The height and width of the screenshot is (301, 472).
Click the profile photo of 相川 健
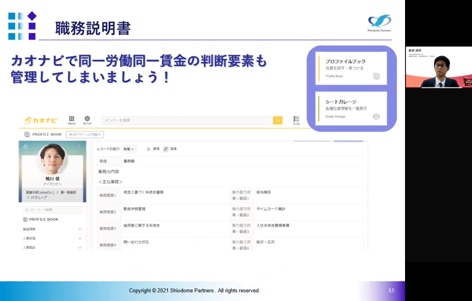coord(52,159)
